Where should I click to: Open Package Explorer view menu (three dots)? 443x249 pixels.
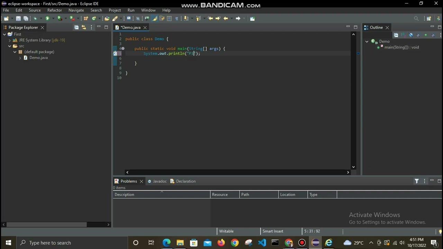pyautogui.click(x=91, y=27)
